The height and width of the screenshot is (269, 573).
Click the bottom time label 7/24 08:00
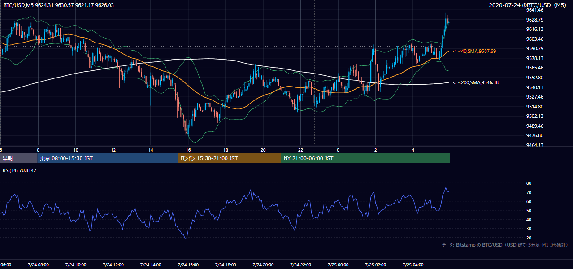[x=38, y=265]
